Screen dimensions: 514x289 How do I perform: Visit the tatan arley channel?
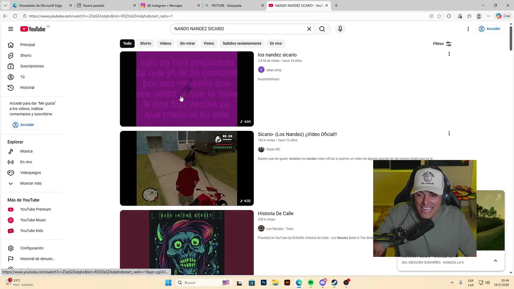(x=274, y=70)
